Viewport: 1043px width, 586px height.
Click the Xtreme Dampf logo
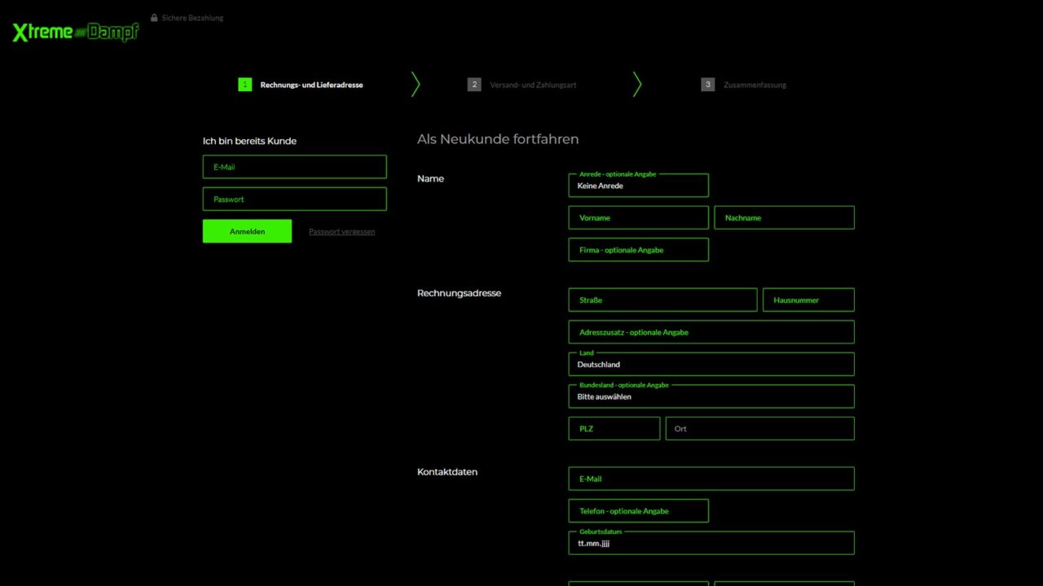74,31
